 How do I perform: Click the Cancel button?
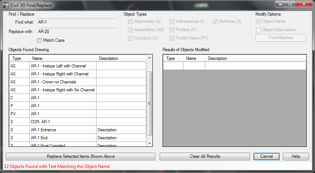(266, 156)
